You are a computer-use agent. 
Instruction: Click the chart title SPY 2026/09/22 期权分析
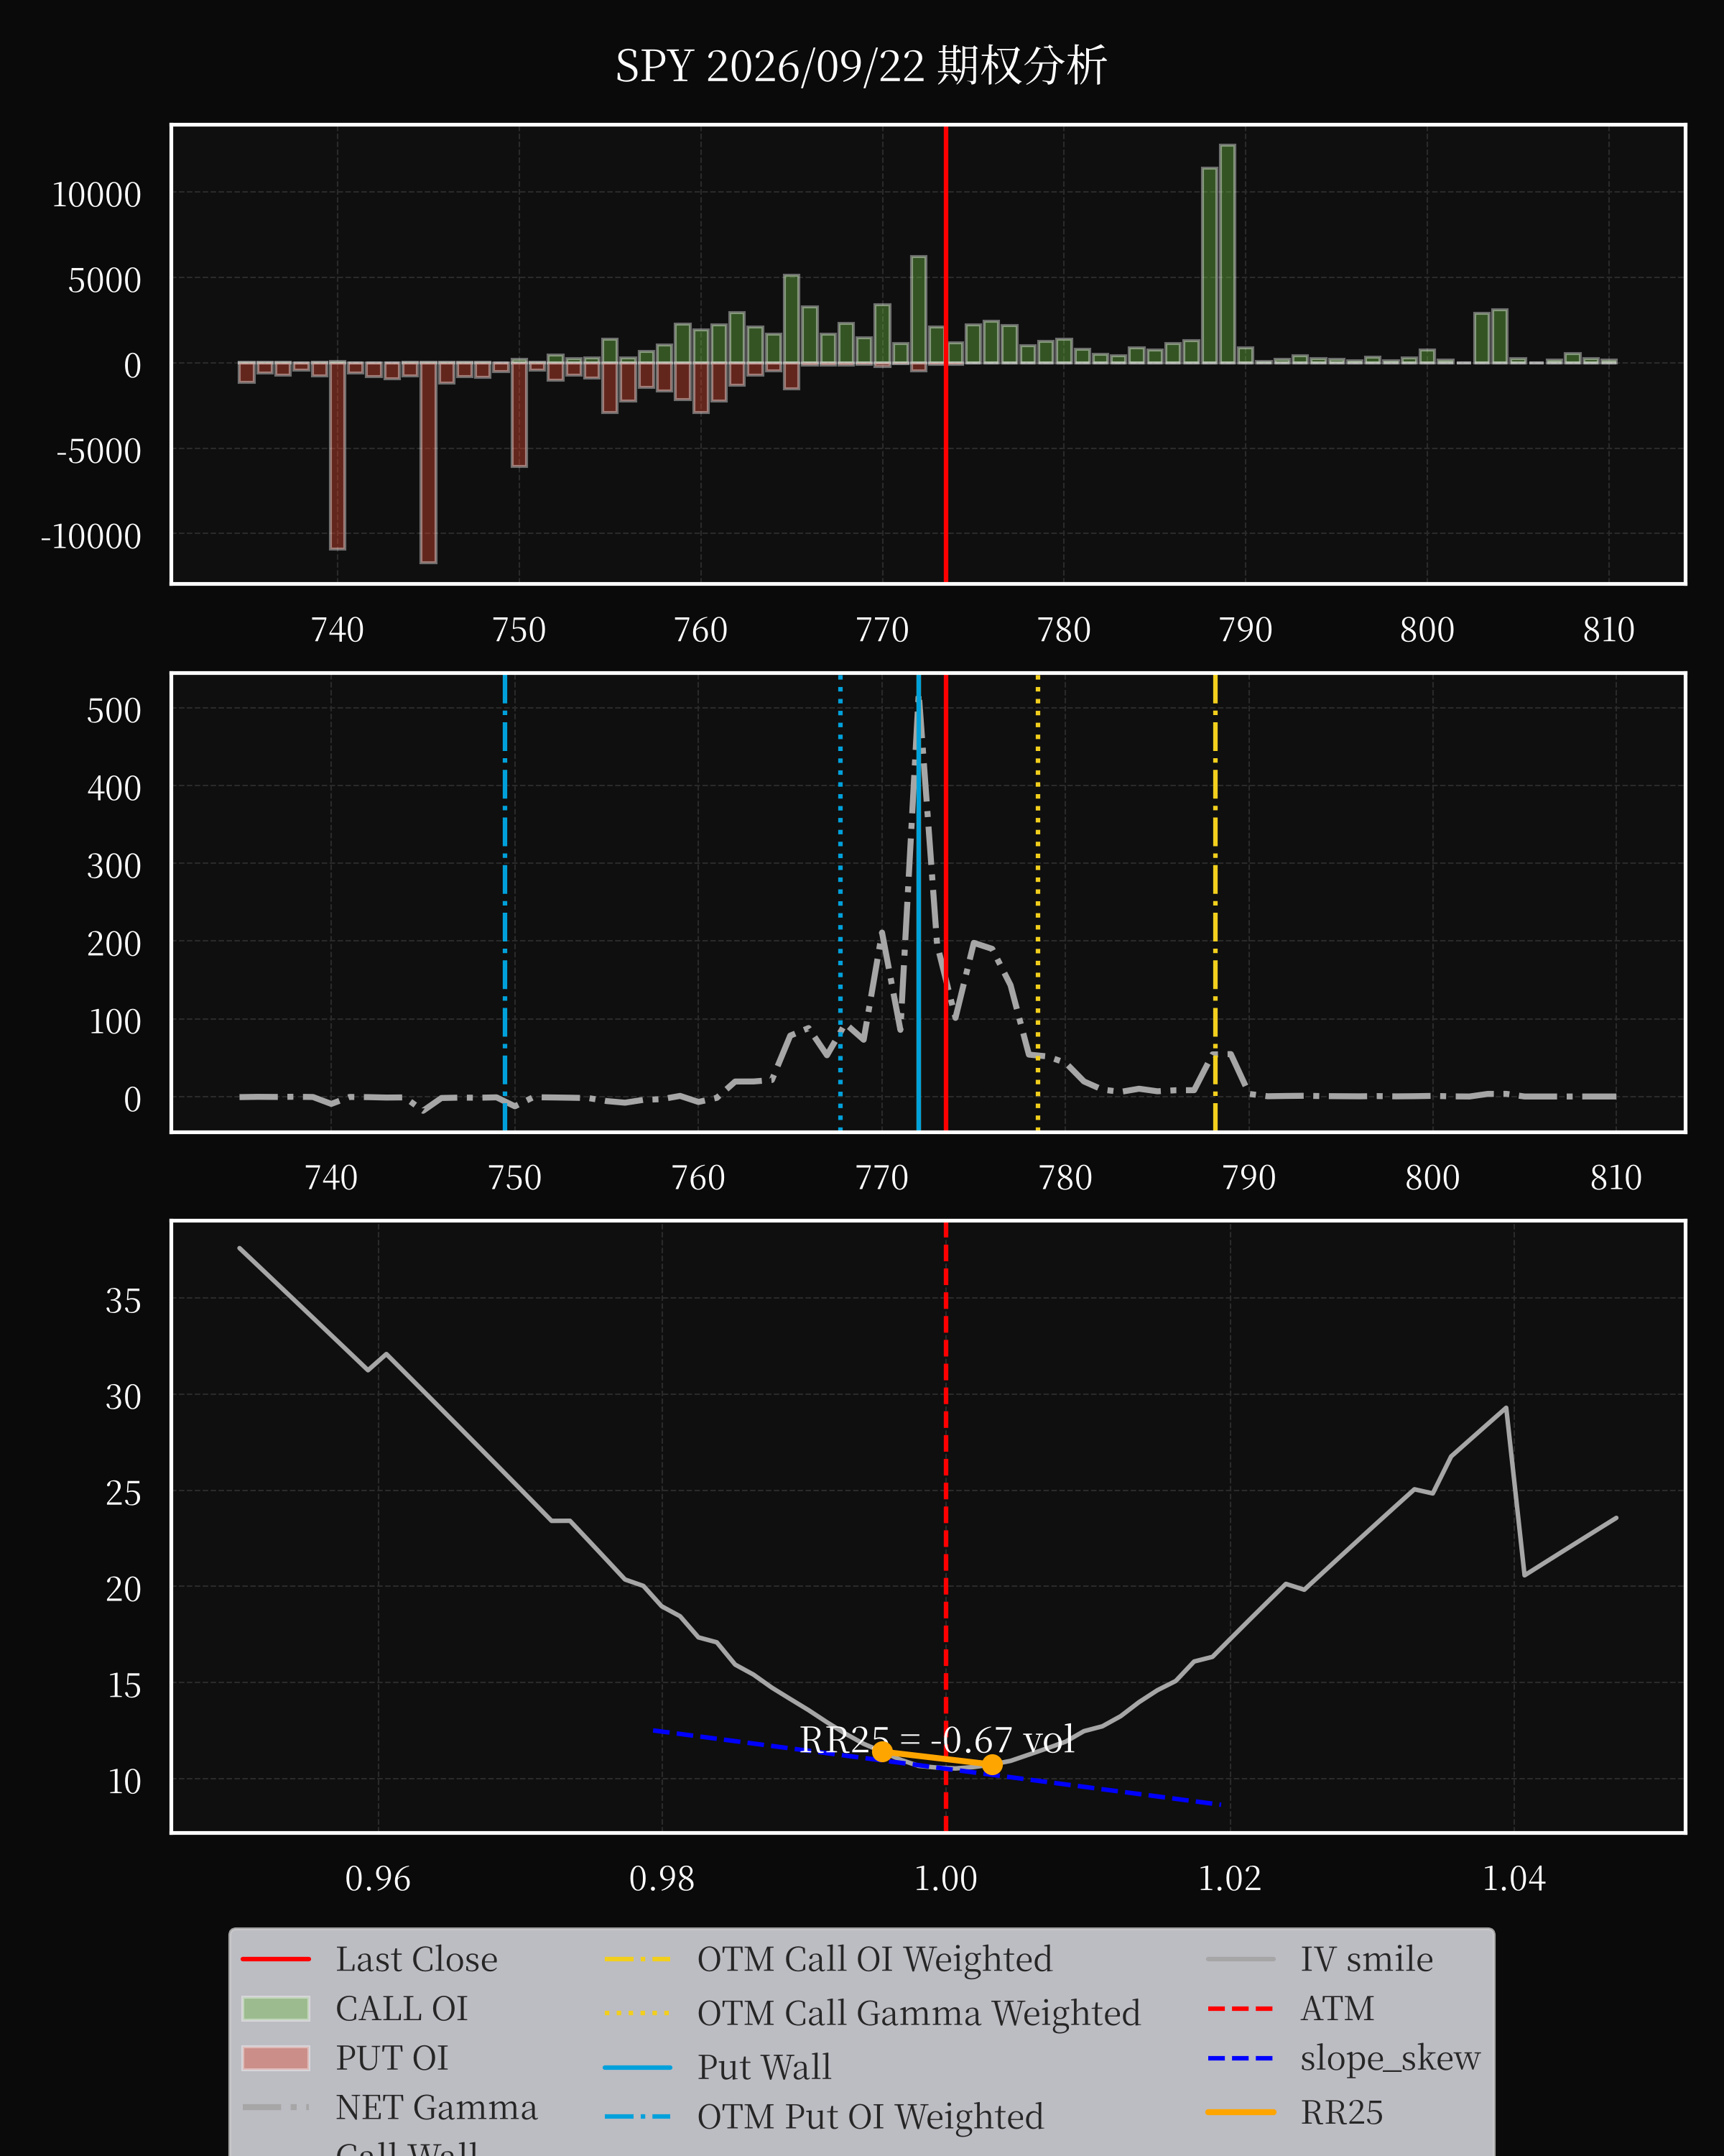[861, 66]
